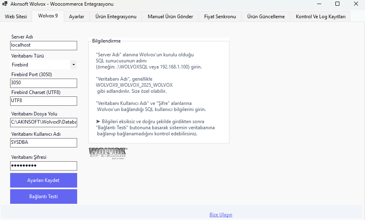Run the Bağlantı Testi button
This screenshot has width=365, height=220.
[x=43, y=197]
